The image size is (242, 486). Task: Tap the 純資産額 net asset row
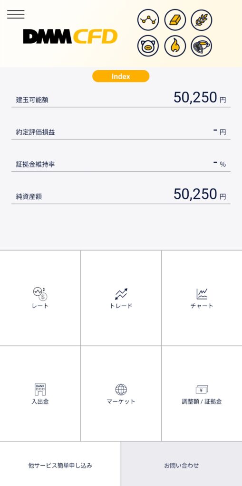(121, 195)
